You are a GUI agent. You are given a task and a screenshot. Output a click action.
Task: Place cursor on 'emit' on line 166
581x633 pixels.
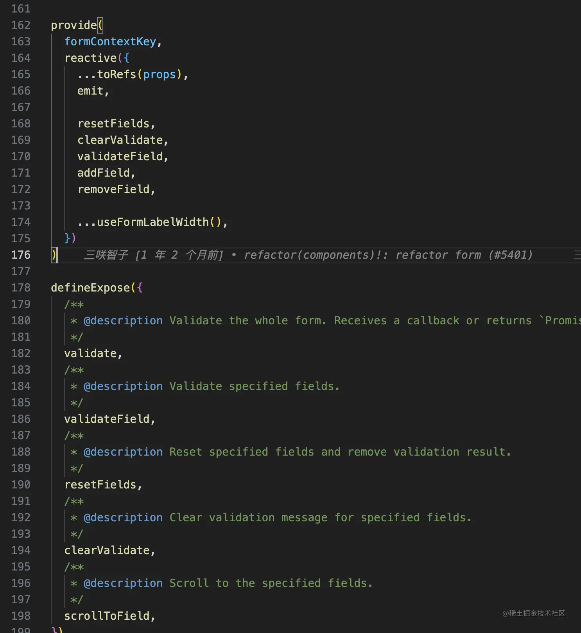point(90,91)
